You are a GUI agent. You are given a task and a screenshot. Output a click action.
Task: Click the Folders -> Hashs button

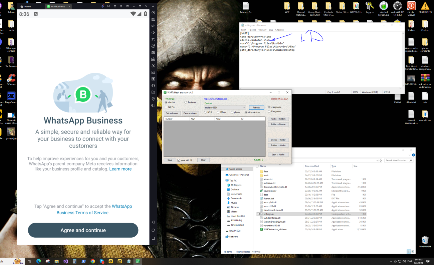(278, 145)
